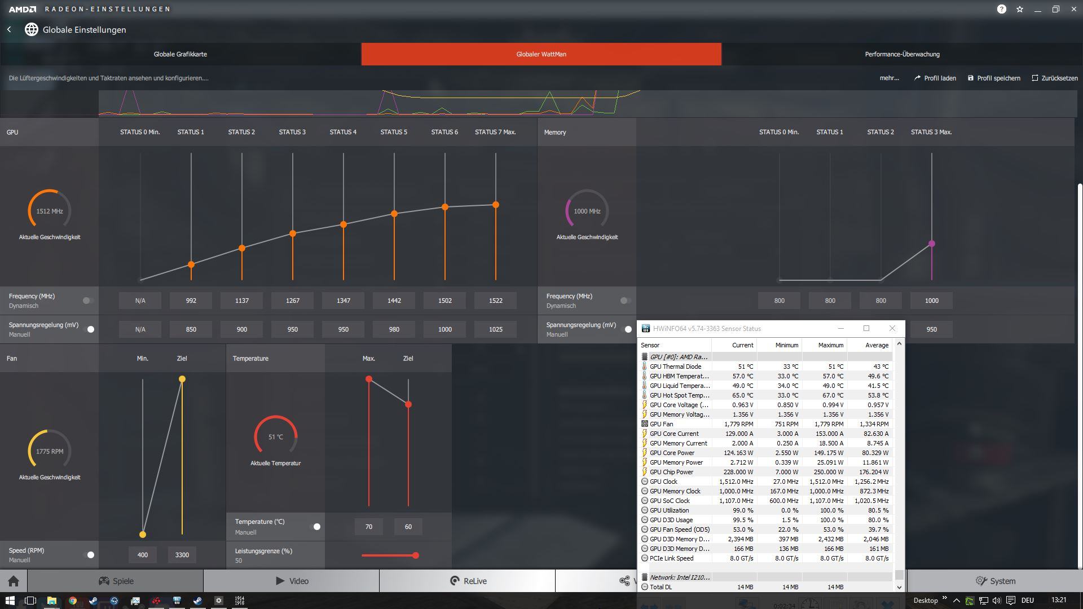Image resolution: width=1083 pixels, height=609 pixels.
Task: Toggle Temperature (°C) manual switch
Action: tap(315, 527)
